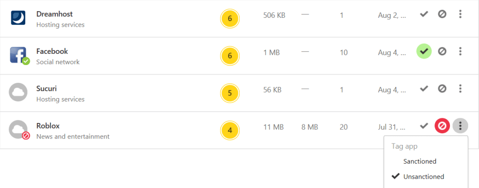The height and width of the screenshot is (188, 479).
Task: Click the Facebook app logo icon
Action: (x=19, y=55)
